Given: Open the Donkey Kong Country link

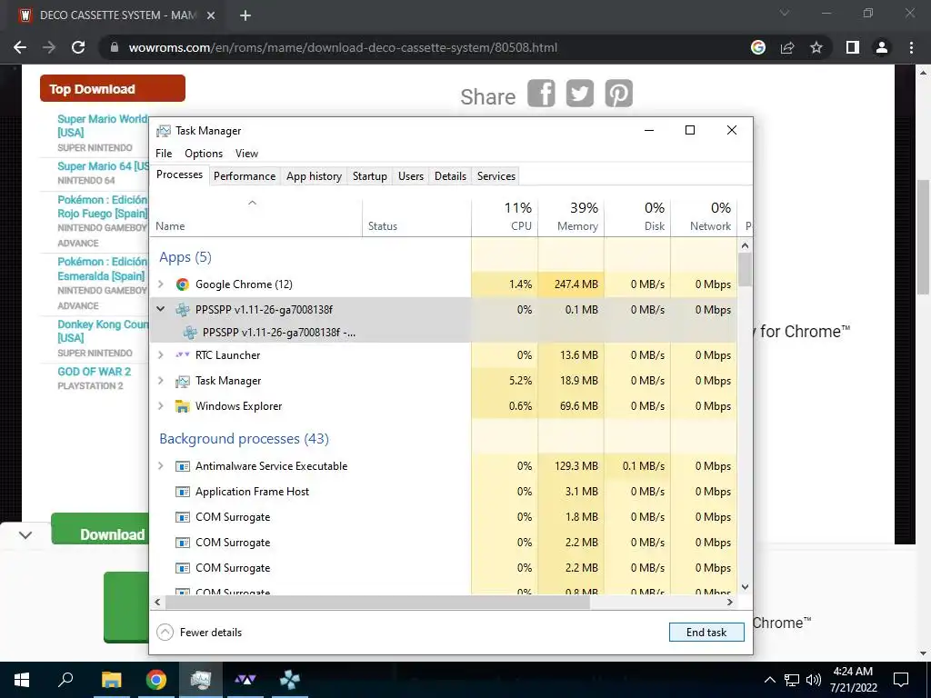Looking at the screenshot, I should coord(103,331).
